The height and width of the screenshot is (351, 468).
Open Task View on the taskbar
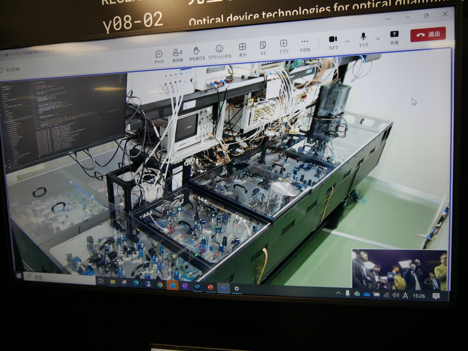tap(101, 281)
